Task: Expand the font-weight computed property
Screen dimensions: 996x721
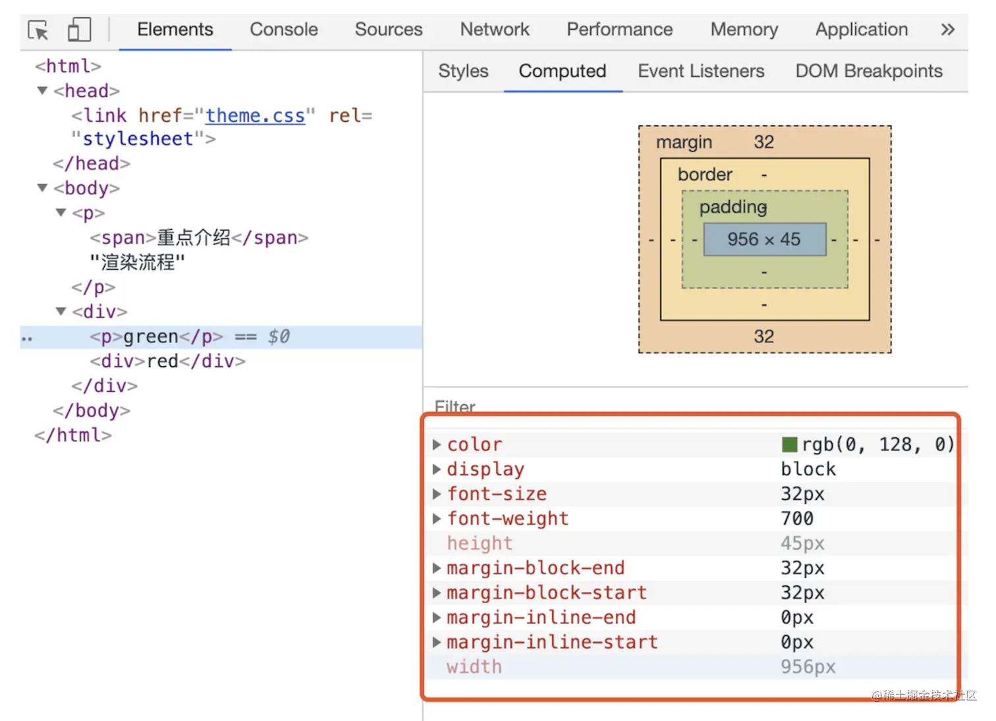Action: pyautogui.click(x=437, y=518)
